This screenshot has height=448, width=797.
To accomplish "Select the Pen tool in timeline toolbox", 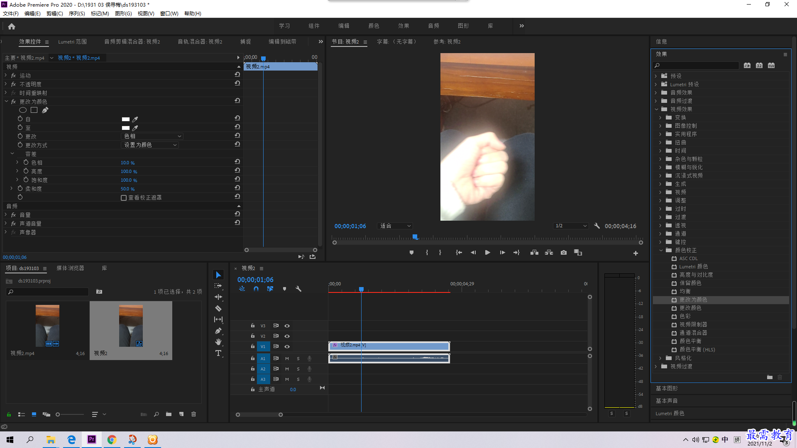I will [218, 331].
